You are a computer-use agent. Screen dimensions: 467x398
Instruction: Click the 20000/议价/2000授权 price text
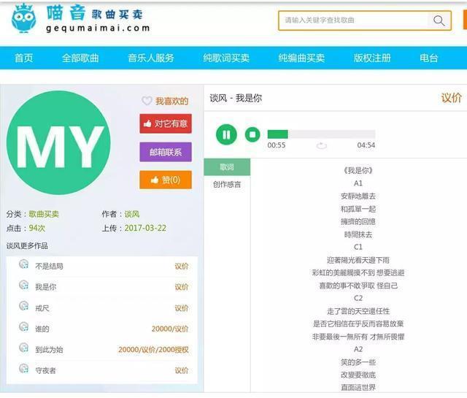pyautogui.click(x=153, y=349)
